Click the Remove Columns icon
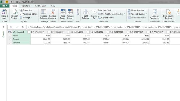 point(53,12)
